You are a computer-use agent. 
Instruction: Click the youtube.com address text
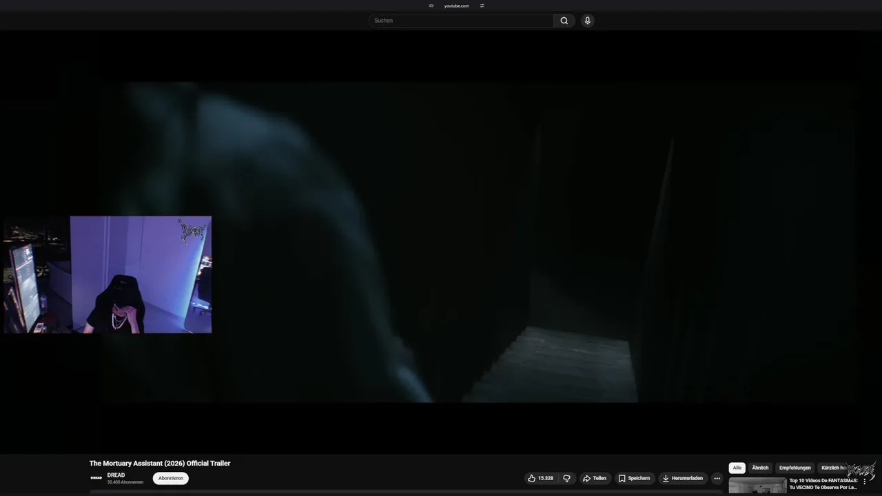pyautogui.click(x=456, y=6)
